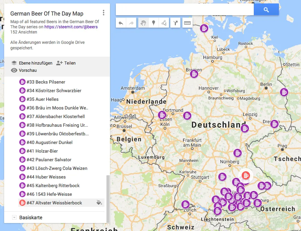Click the beer icon beside #40 Augustiner Dunkel

pos(22,142)
